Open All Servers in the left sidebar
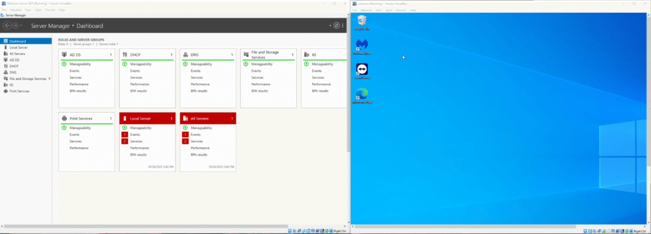651x234 pixels. [25, 54]
